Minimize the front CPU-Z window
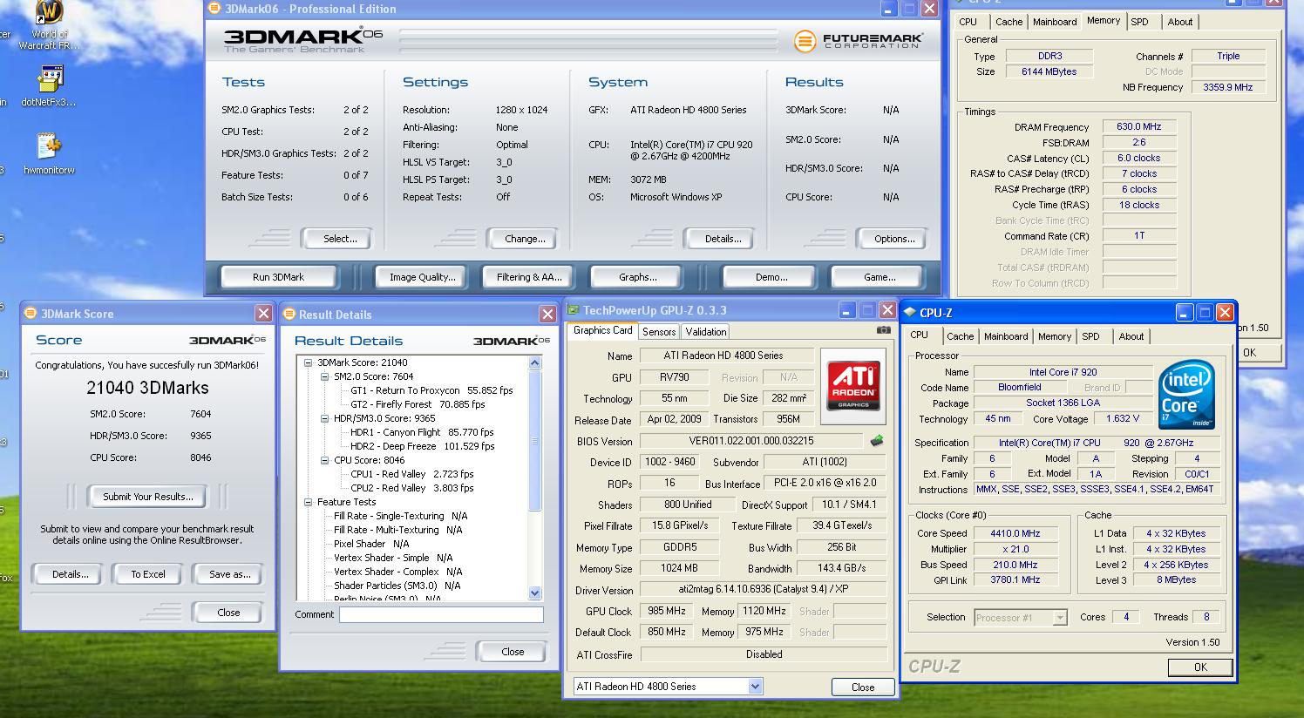This screenshot has width=1304, height=718. point(1184,312)
